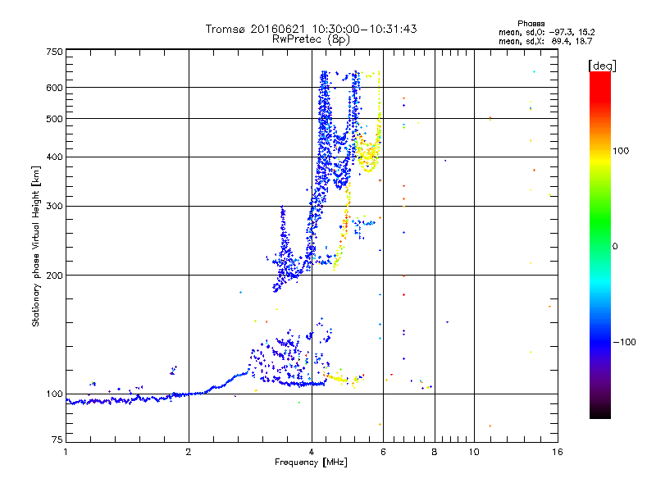Click the x-axis label '4'
The width and height of the screenshot is (656, 492).
coord(312,452)
